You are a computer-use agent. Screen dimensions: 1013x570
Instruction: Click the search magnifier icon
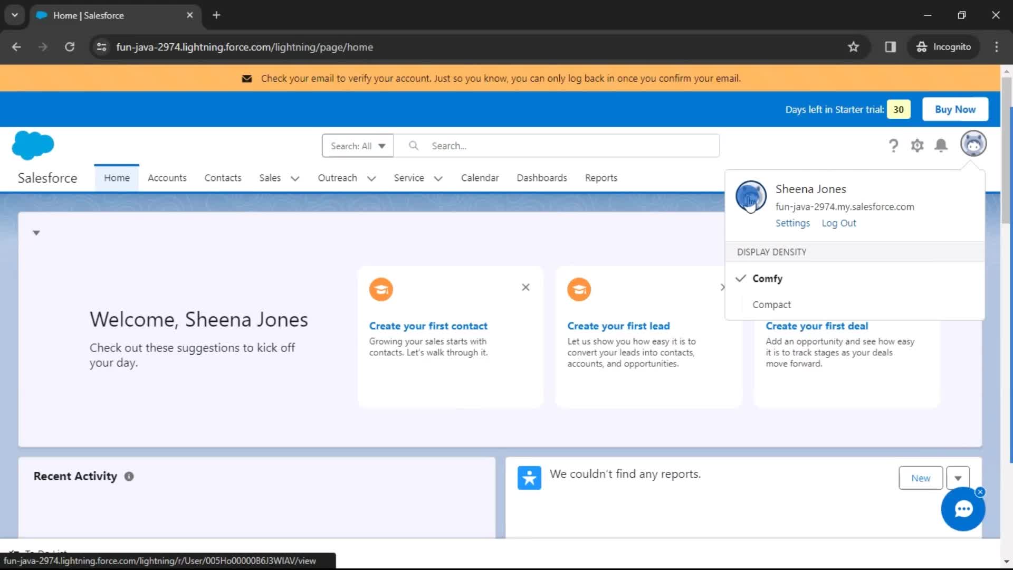(414, 145)
